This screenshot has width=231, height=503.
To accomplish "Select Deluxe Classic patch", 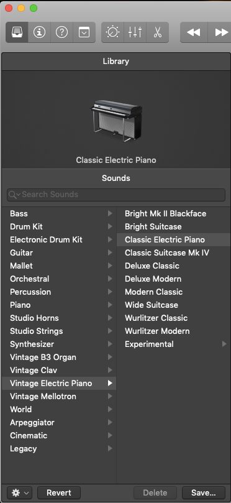I will tap(173, 265).
